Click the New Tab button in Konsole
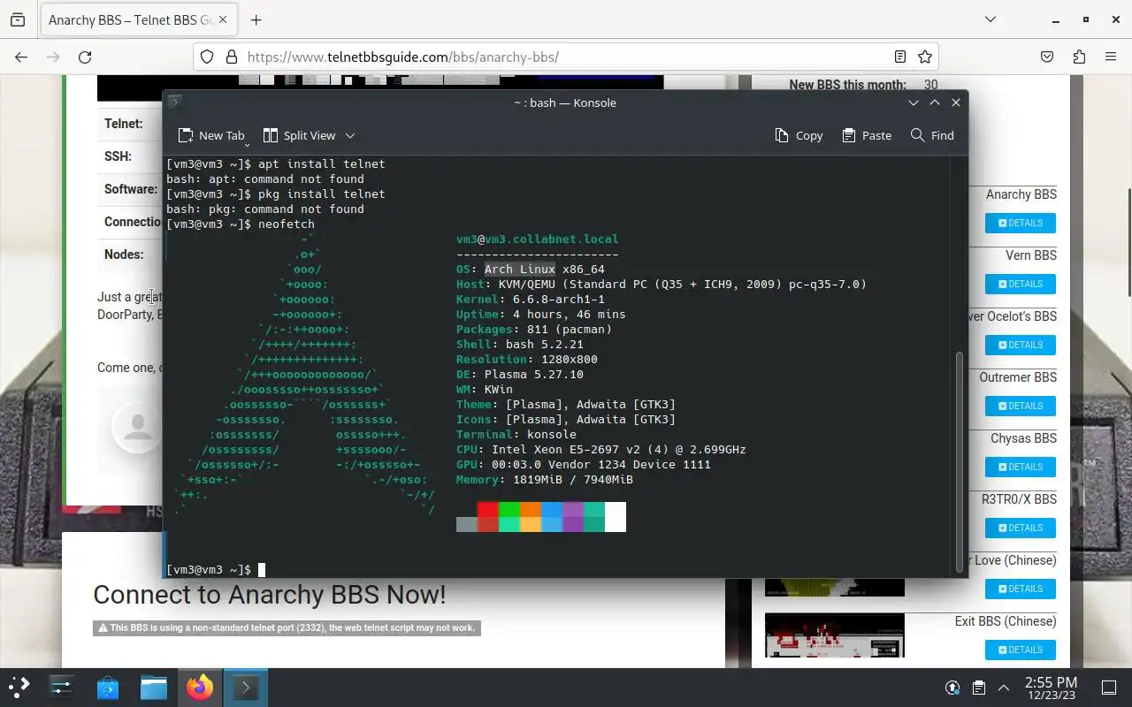Screen dimensions: 1132x707 pos(210,135)
